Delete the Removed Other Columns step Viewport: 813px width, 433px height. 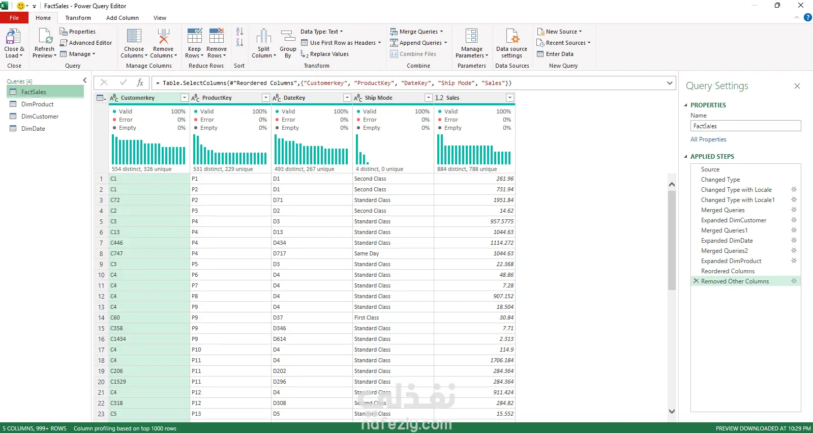(x=696, y=281)
